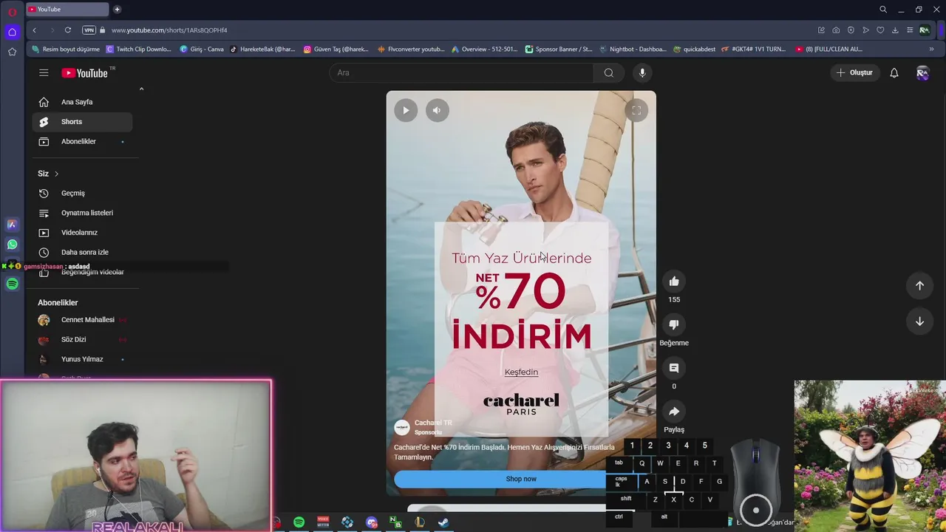Go to previous short with up arrow
Image resolution: width=946 pixels, height=532 pixels.
tap(919, 285)
